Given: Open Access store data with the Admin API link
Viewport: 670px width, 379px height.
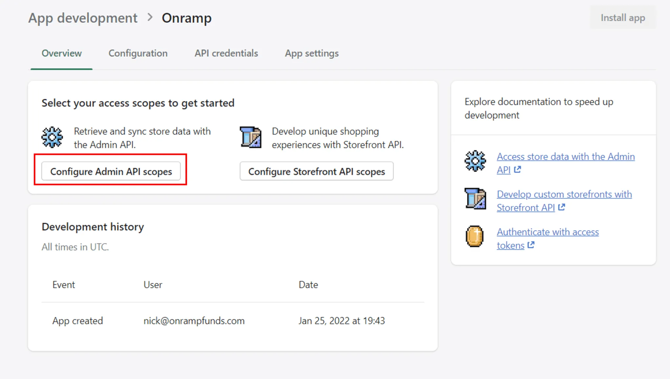Looking at the screenshot, I should click(x=566, y=163).
